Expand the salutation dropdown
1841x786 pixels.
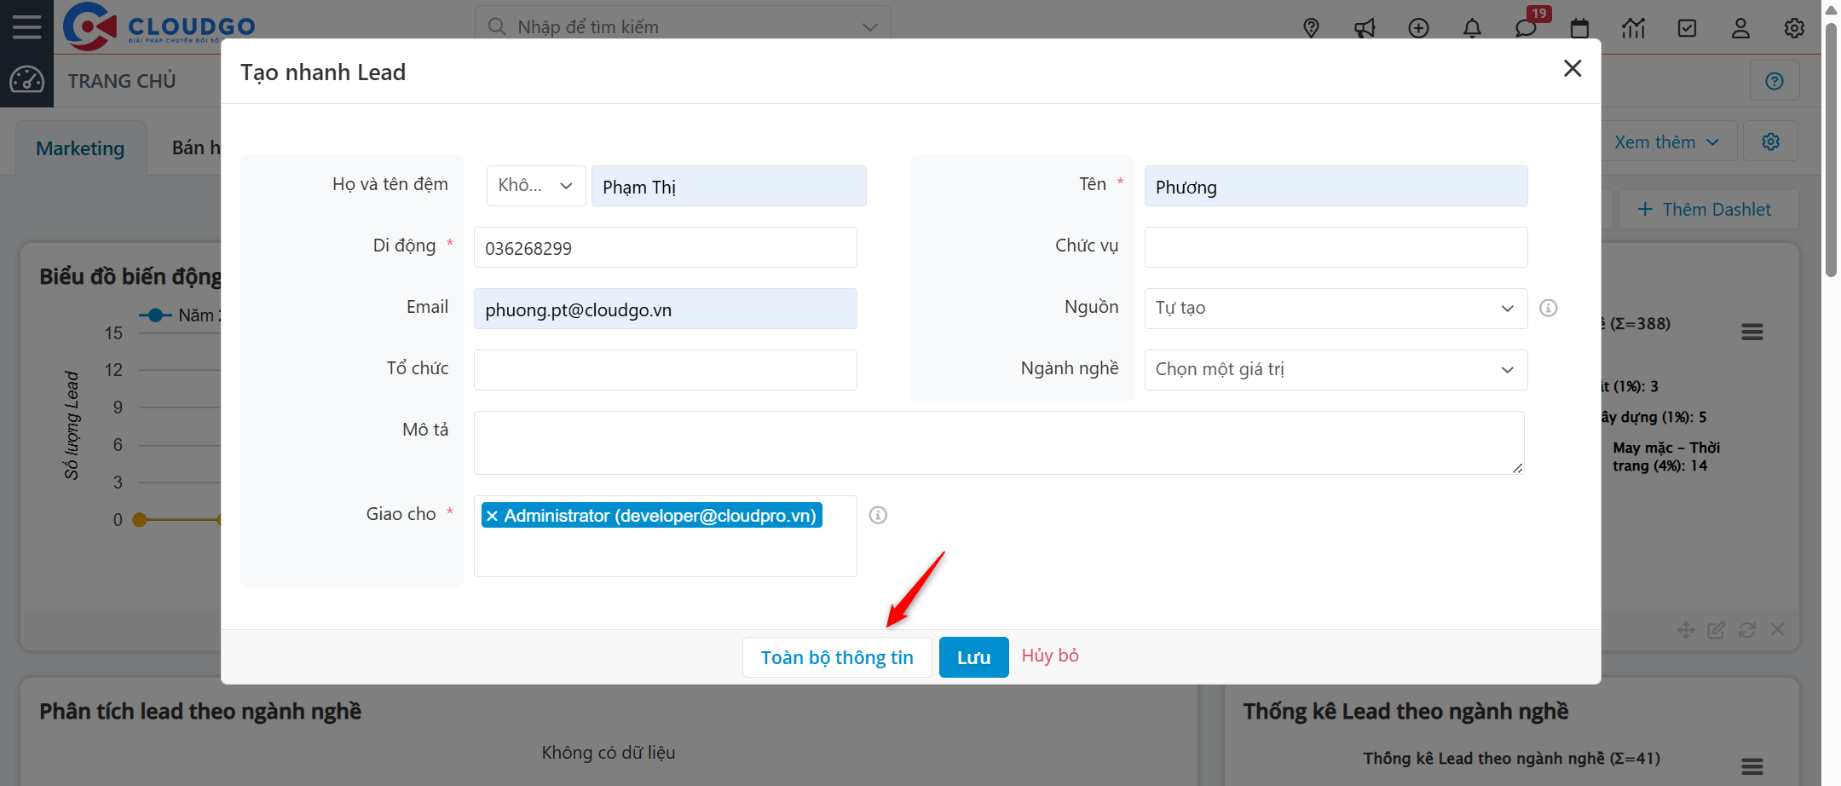click(x=536, y=186)
